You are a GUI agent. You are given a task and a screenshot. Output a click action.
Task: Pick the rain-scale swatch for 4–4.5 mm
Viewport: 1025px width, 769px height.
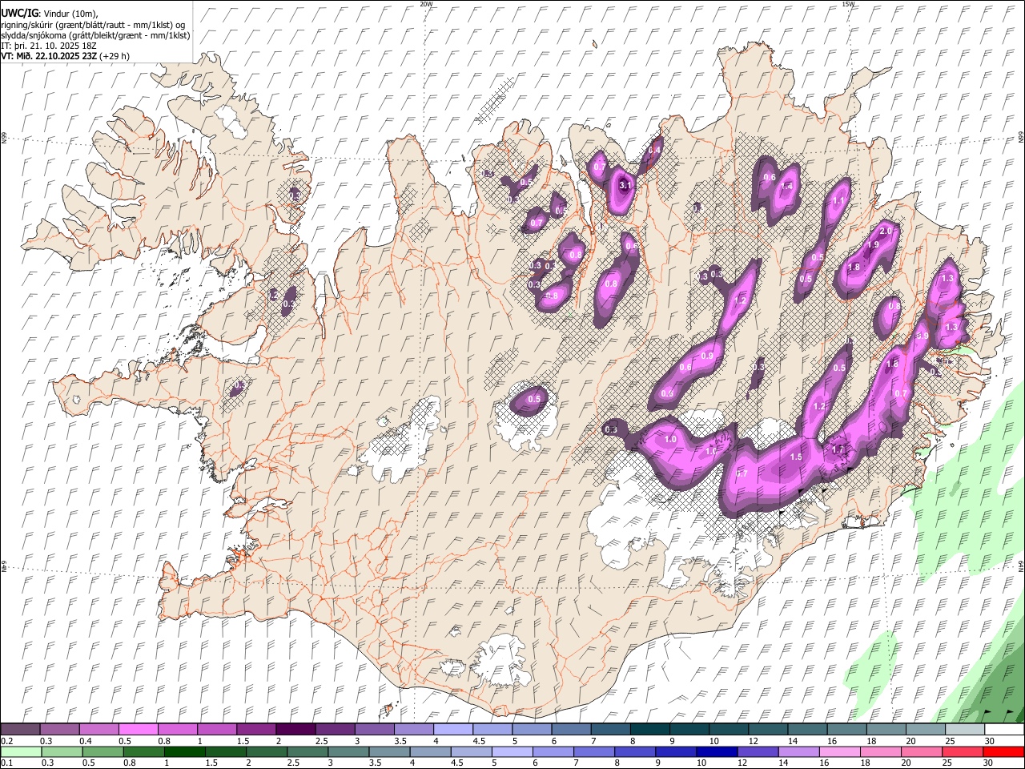tap(432, 751)
